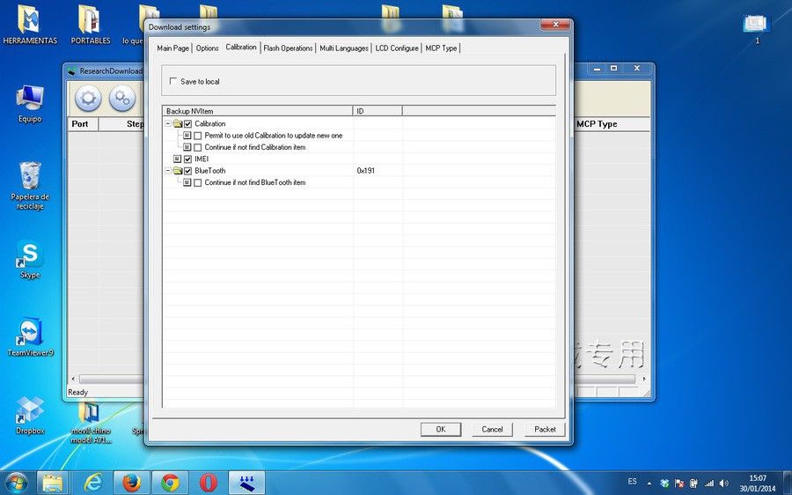
Task: Show hidden tray icons arrow
Action: click(x=649, y=484)
